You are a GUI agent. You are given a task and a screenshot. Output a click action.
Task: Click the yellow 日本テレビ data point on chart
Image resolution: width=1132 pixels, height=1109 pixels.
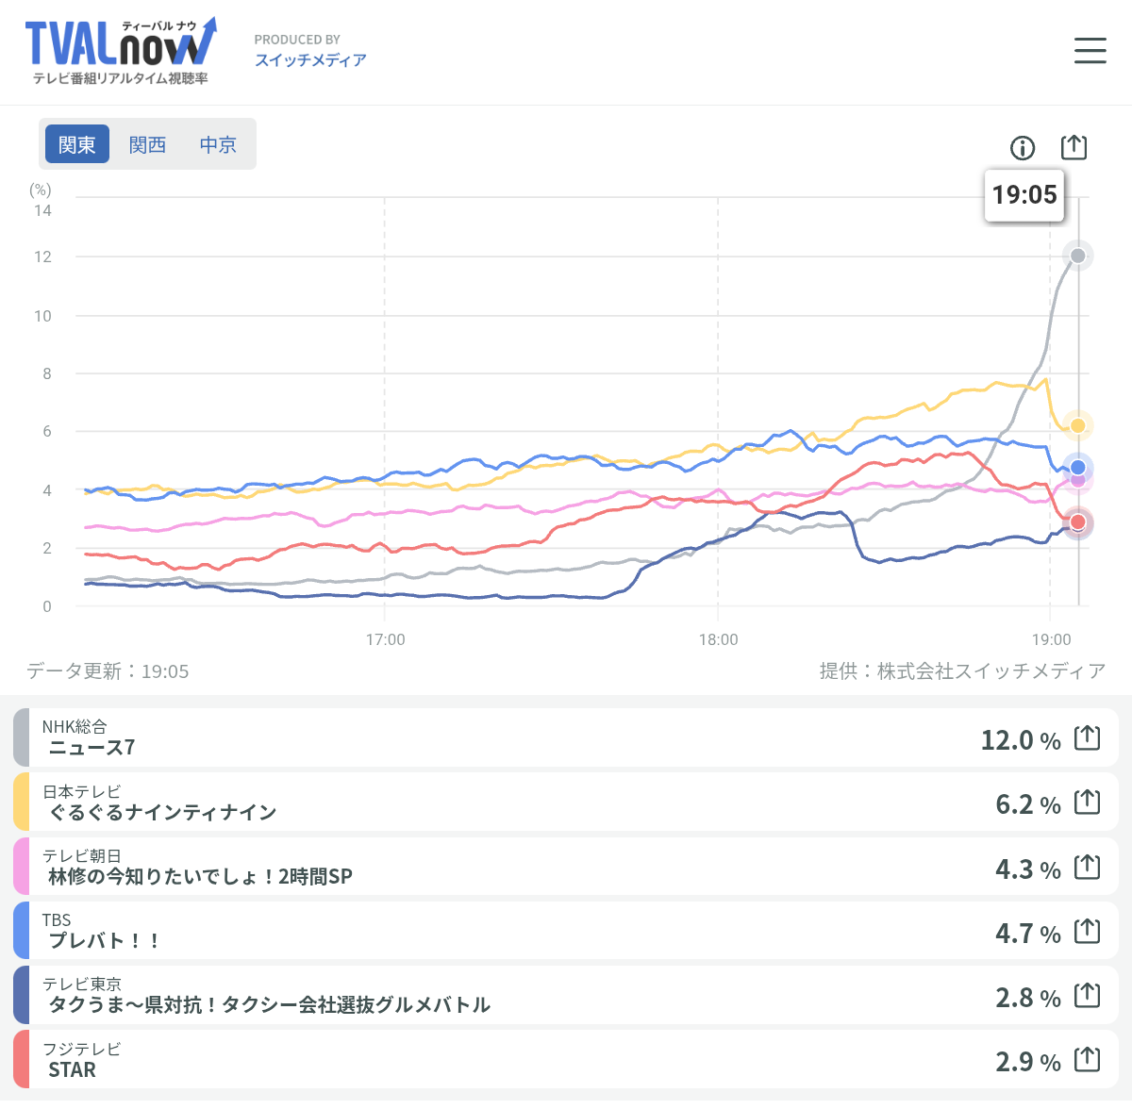[x=1078, y=426]
